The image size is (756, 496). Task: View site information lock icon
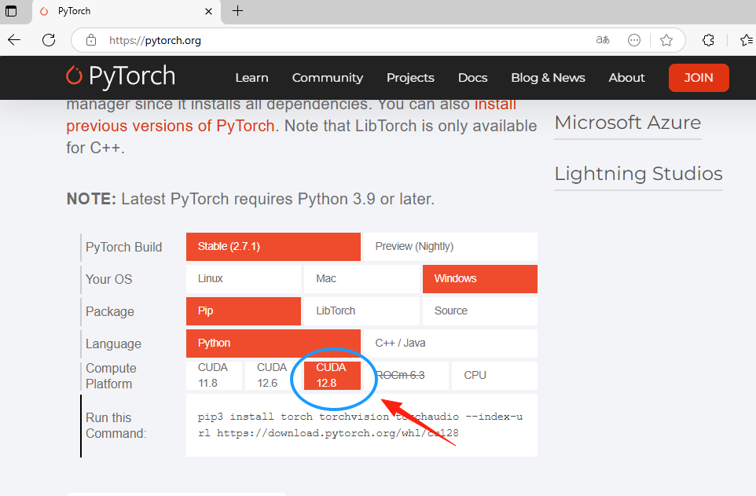pos(91,40)
